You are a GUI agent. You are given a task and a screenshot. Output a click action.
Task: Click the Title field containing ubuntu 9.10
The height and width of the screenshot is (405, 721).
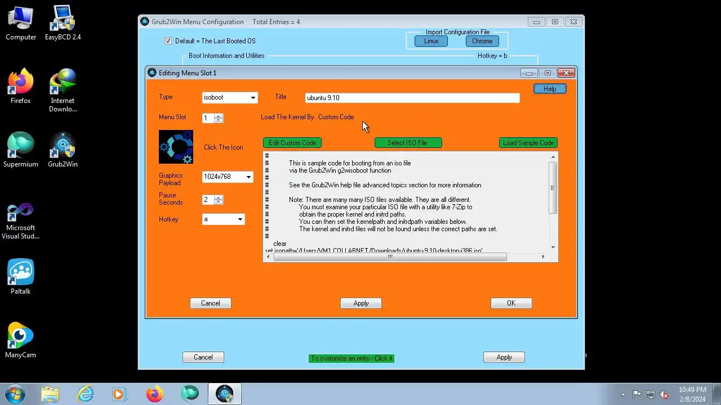(412, 98)
